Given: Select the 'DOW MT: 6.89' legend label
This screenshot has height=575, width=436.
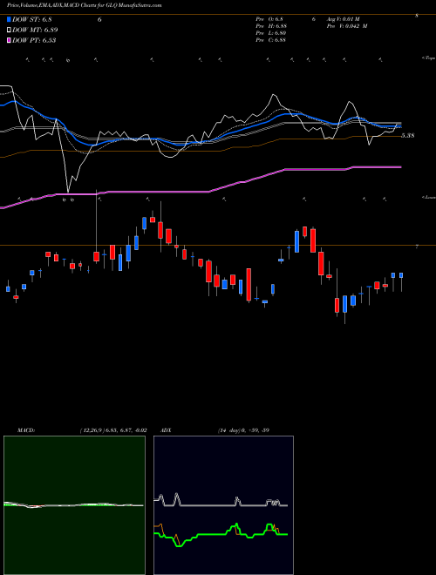Looking at the screenshot, I should 35,30.
